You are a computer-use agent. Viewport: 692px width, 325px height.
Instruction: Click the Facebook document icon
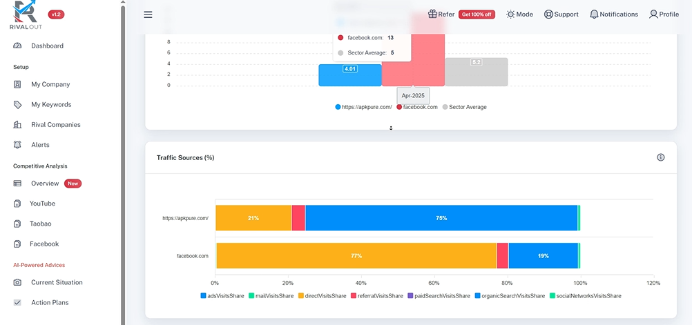(x=17, y=244)
